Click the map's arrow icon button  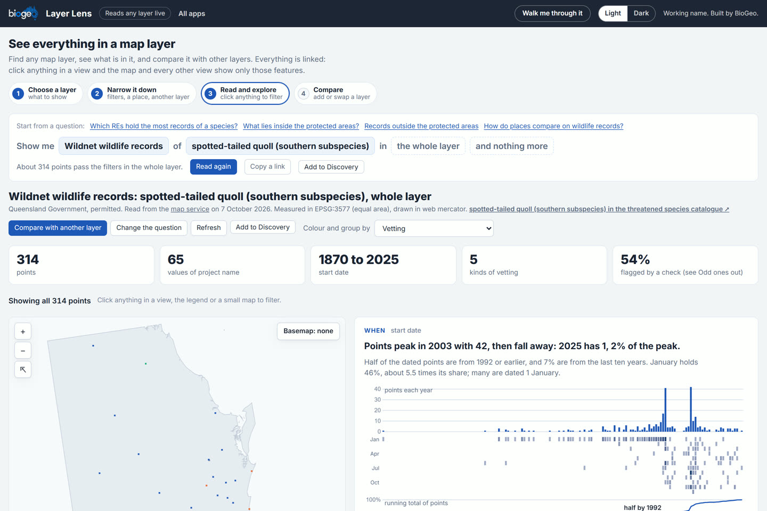23,369
